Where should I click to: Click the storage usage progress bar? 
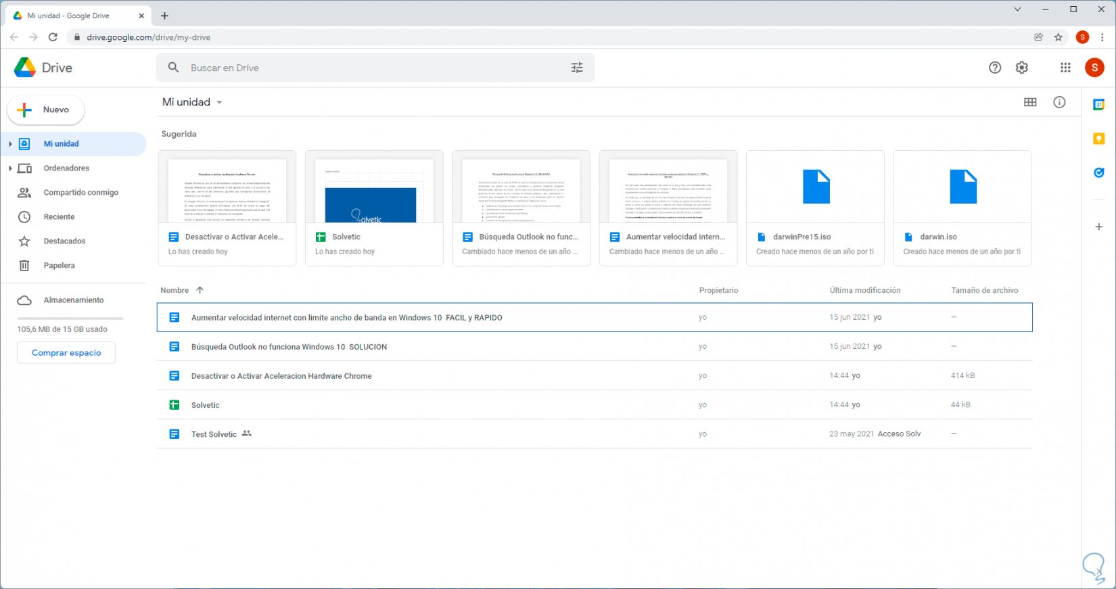[70, 318]
